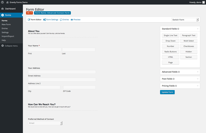Add a Section field
The image size is (206, 133).
[189, 57]
